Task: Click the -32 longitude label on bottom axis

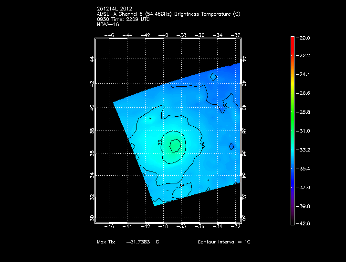Action: pos(235,227)
